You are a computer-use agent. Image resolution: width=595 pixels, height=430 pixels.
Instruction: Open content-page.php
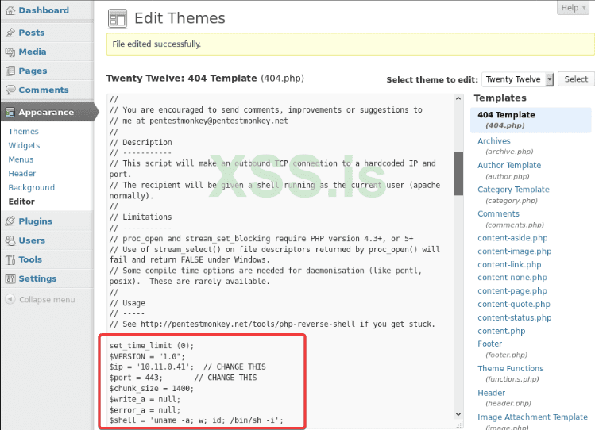coord(512,290)
